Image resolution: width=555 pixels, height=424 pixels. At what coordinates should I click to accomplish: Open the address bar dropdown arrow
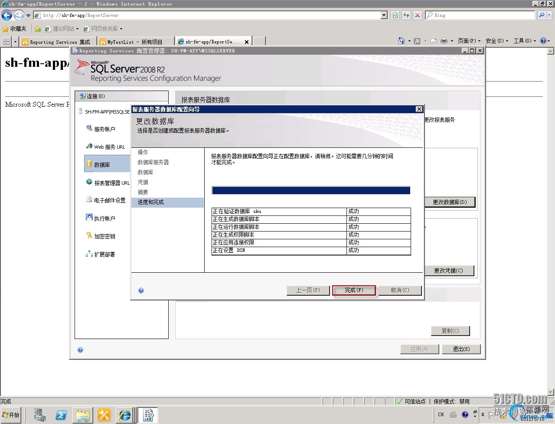(384, 15)
